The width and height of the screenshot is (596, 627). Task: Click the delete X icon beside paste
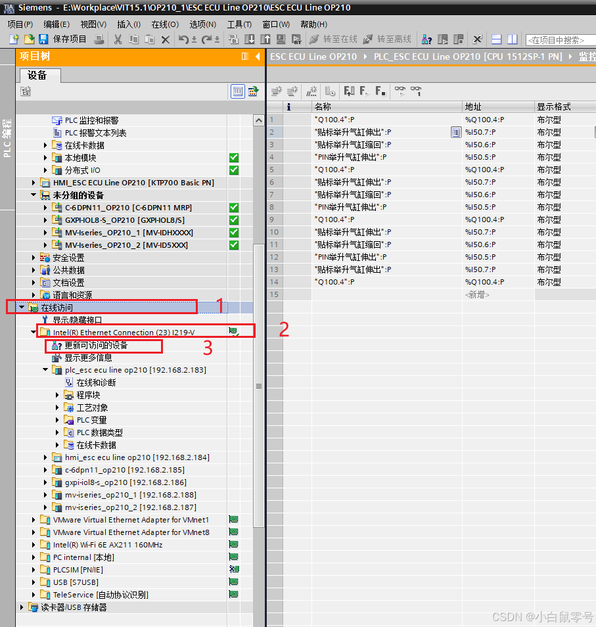click(x=166, y=39)
